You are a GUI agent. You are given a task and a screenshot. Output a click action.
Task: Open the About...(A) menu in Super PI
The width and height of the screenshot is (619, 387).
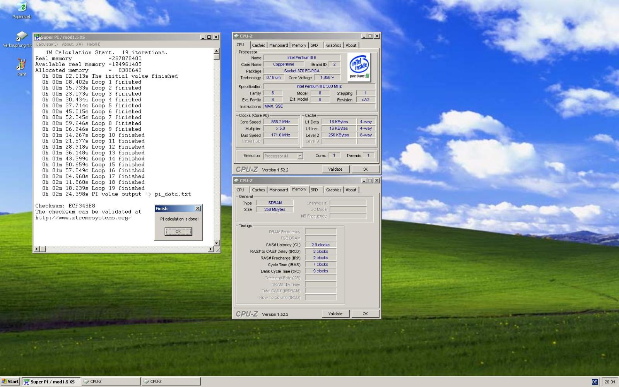72,44
